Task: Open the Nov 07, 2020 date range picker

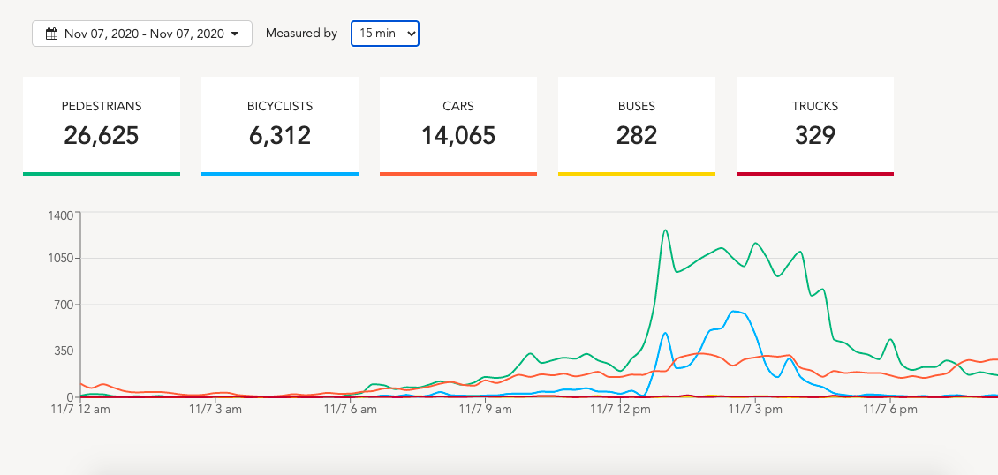Action: pyautogui.click(x=141, y=34)
